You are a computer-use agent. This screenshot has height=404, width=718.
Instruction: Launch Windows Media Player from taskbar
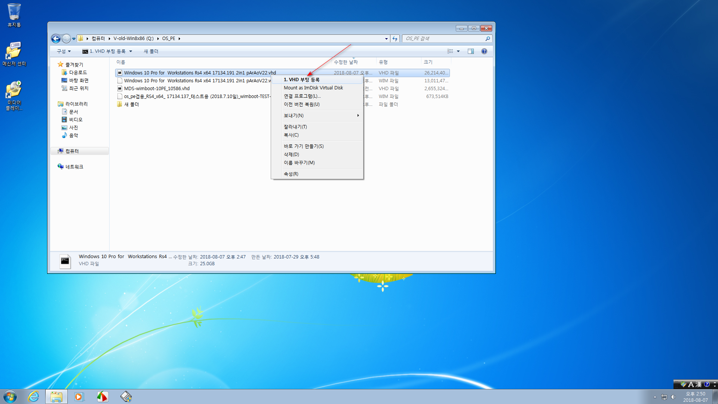[79, 397]
